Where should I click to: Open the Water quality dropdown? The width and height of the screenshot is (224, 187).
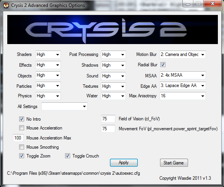(x=113, y=96)
